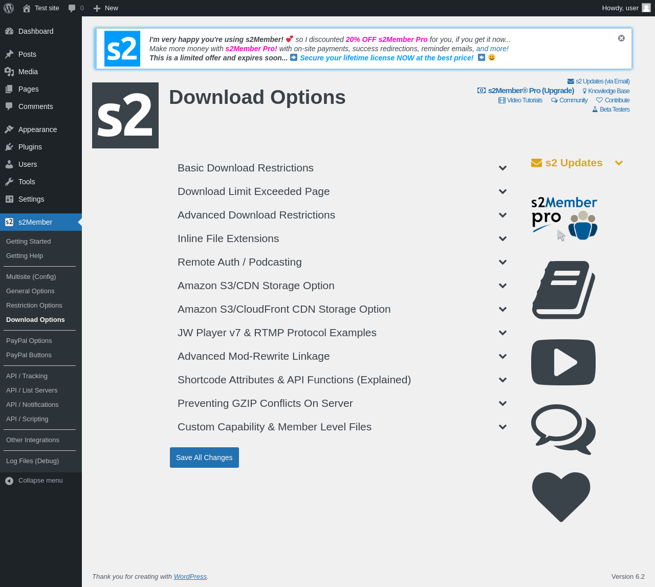
Task: Expand Advanced Download Restrictions section
Action: (x=342, y=215)
